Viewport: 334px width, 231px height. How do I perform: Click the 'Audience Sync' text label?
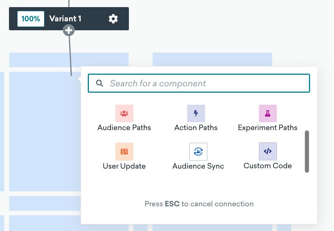tap(198, 166)
